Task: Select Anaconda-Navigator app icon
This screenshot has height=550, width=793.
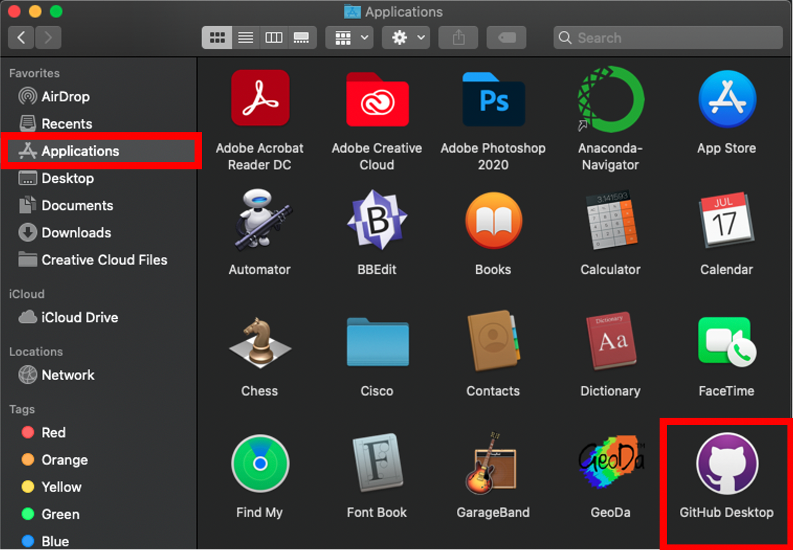Action: 610,99
